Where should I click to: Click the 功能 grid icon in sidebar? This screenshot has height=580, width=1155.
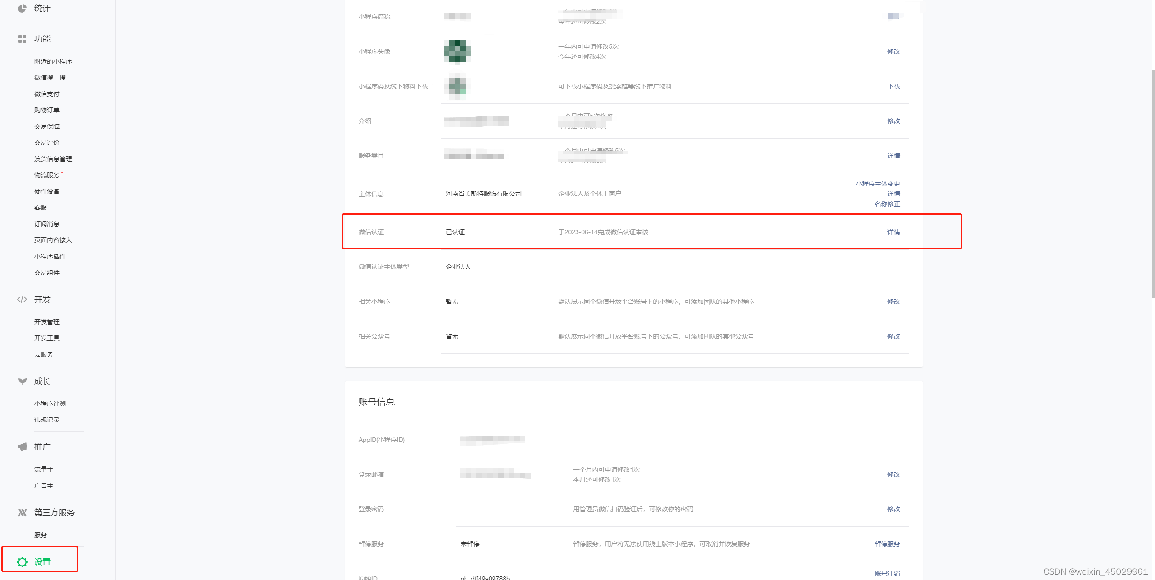(22, 39)
